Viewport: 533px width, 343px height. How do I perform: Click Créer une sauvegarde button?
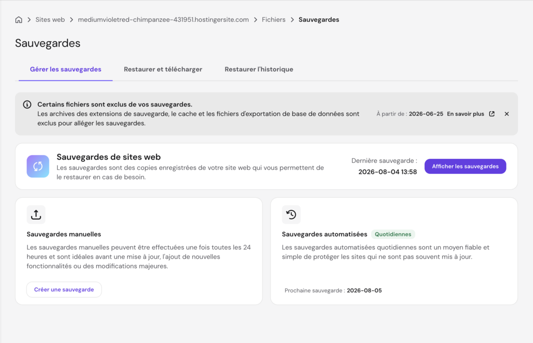[64, 289]
